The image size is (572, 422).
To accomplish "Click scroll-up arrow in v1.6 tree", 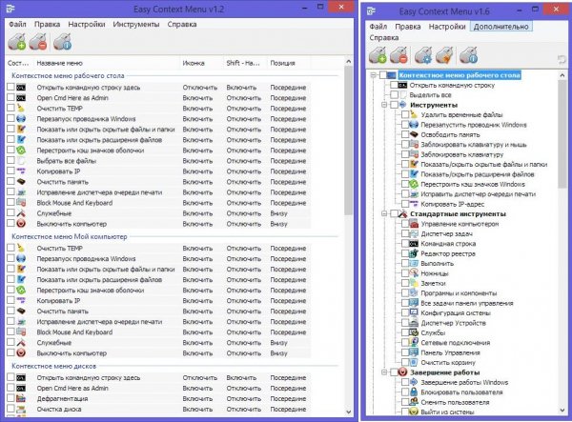I will (562, 75).
